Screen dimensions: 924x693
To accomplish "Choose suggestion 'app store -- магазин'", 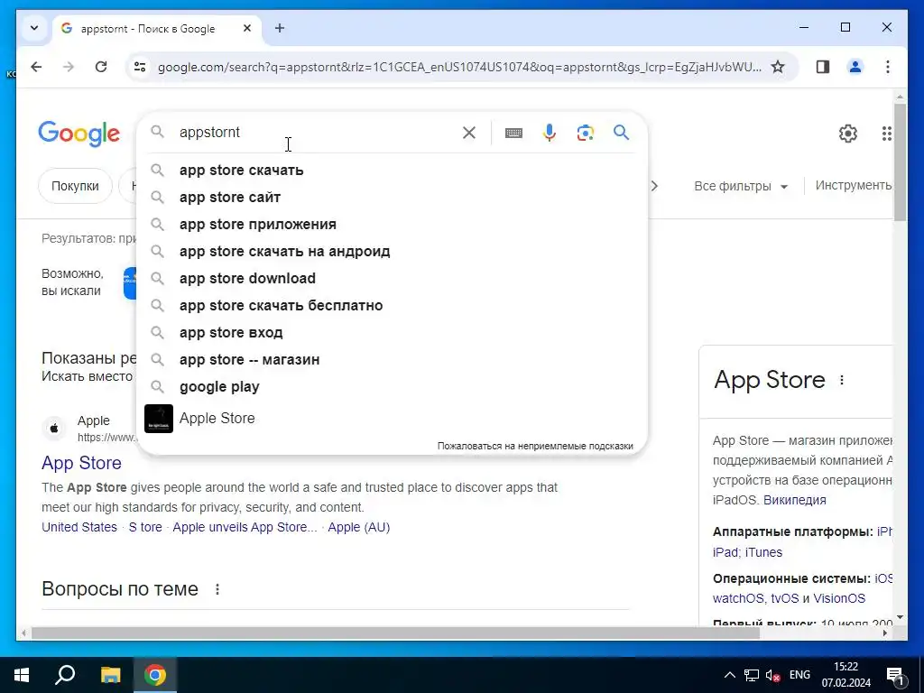I will (392, 360).
